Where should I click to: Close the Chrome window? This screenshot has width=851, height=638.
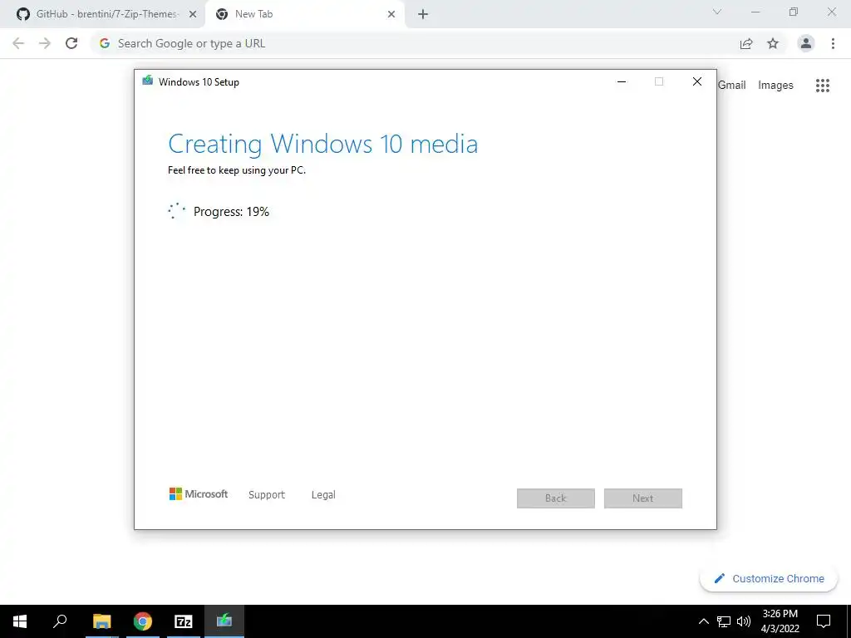point(831,12)
